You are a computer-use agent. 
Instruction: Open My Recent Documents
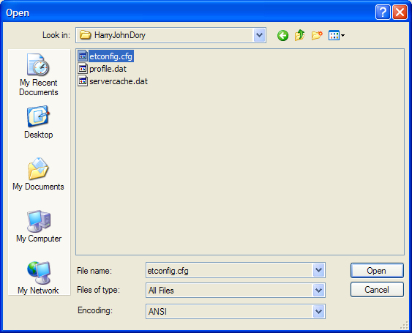(x=39, y=75)
